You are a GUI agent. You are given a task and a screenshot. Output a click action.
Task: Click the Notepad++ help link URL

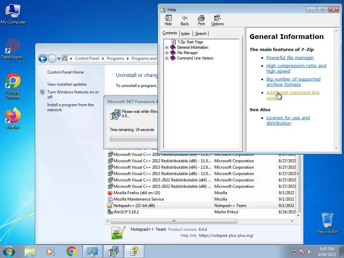[226, 235]
